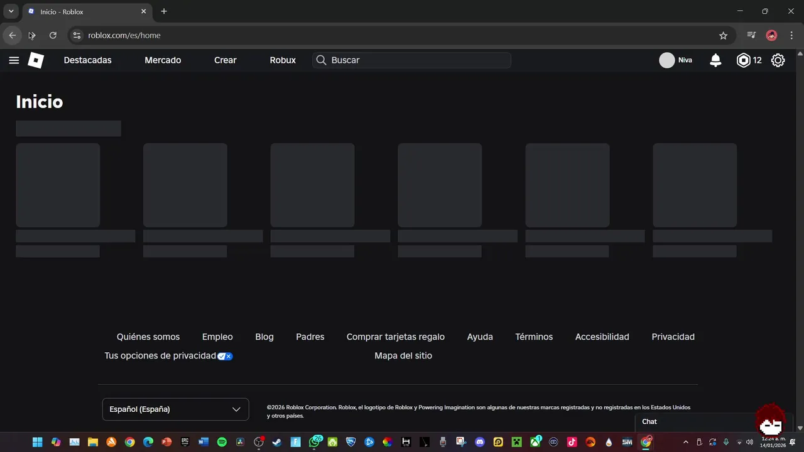This screenshot has height=452, width=804.
Task: Open the Crear menu
Action: coord(225,60)
